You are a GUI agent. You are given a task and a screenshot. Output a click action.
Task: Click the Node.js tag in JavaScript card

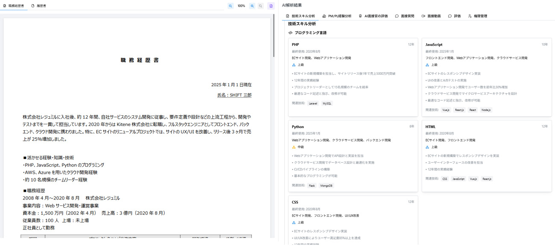coord(486,110)
